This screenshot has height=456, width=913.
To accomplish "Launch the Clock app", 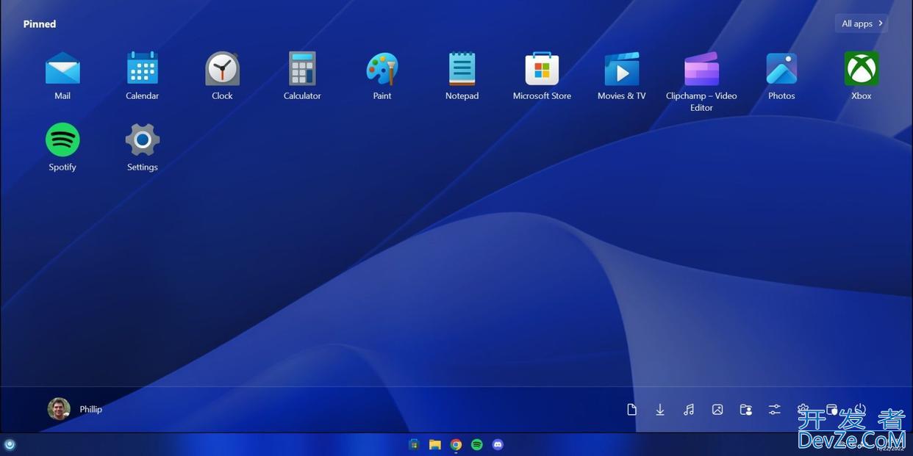I will [x=222, y=76].
